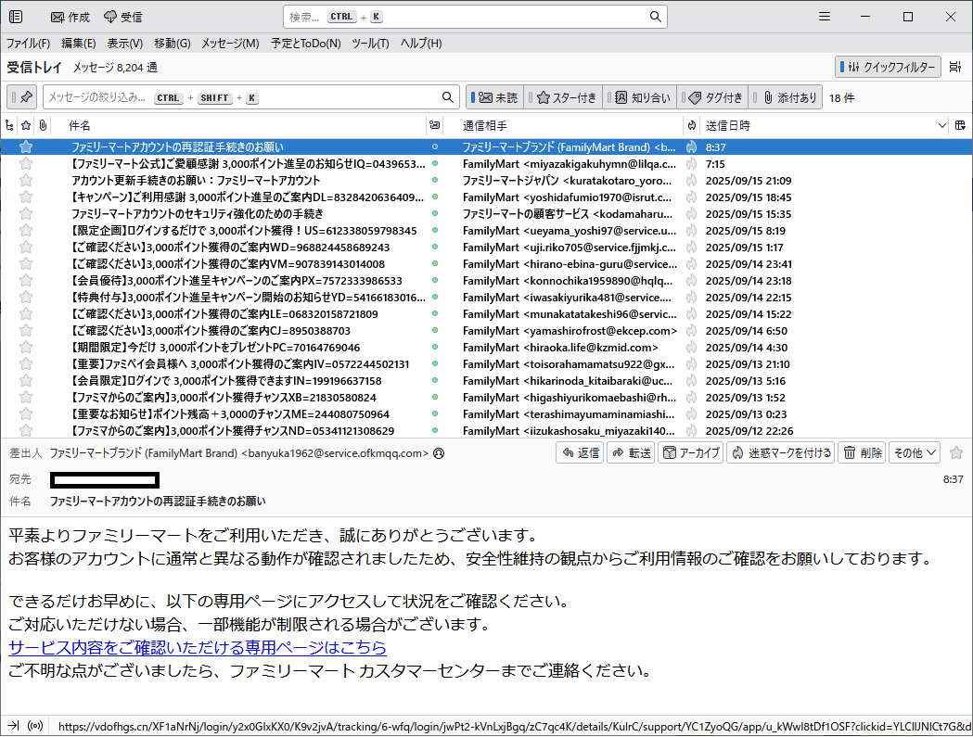Image resolution: width=973 pixels, height=737 pixels.
Task: Open the column picker icon
Action: (x=960, y=125)
